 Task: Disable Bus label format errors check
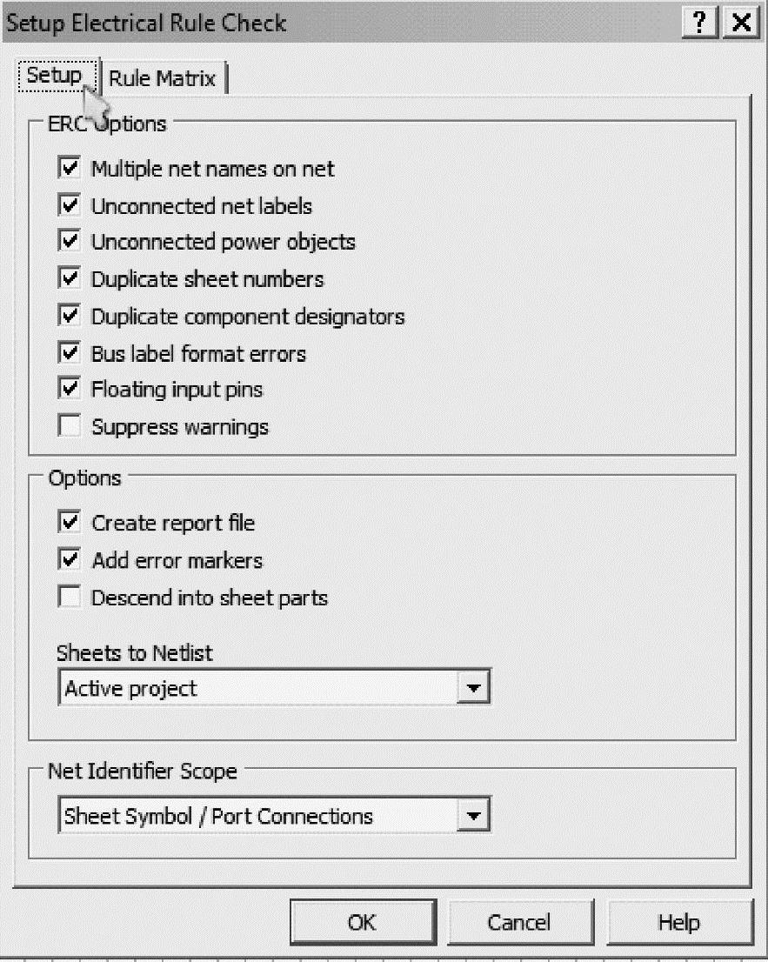coord(69,354)
